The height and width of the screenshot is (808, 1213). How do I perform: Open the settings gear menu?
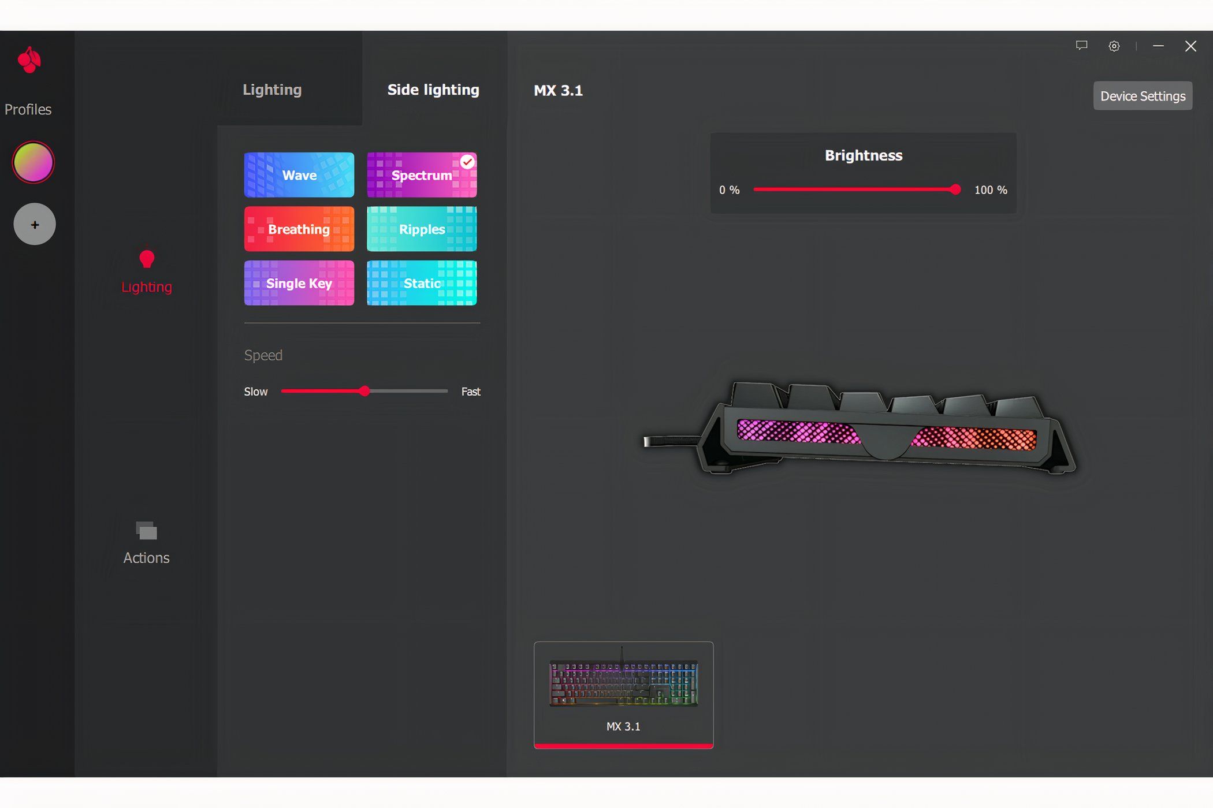(1115, 46)
